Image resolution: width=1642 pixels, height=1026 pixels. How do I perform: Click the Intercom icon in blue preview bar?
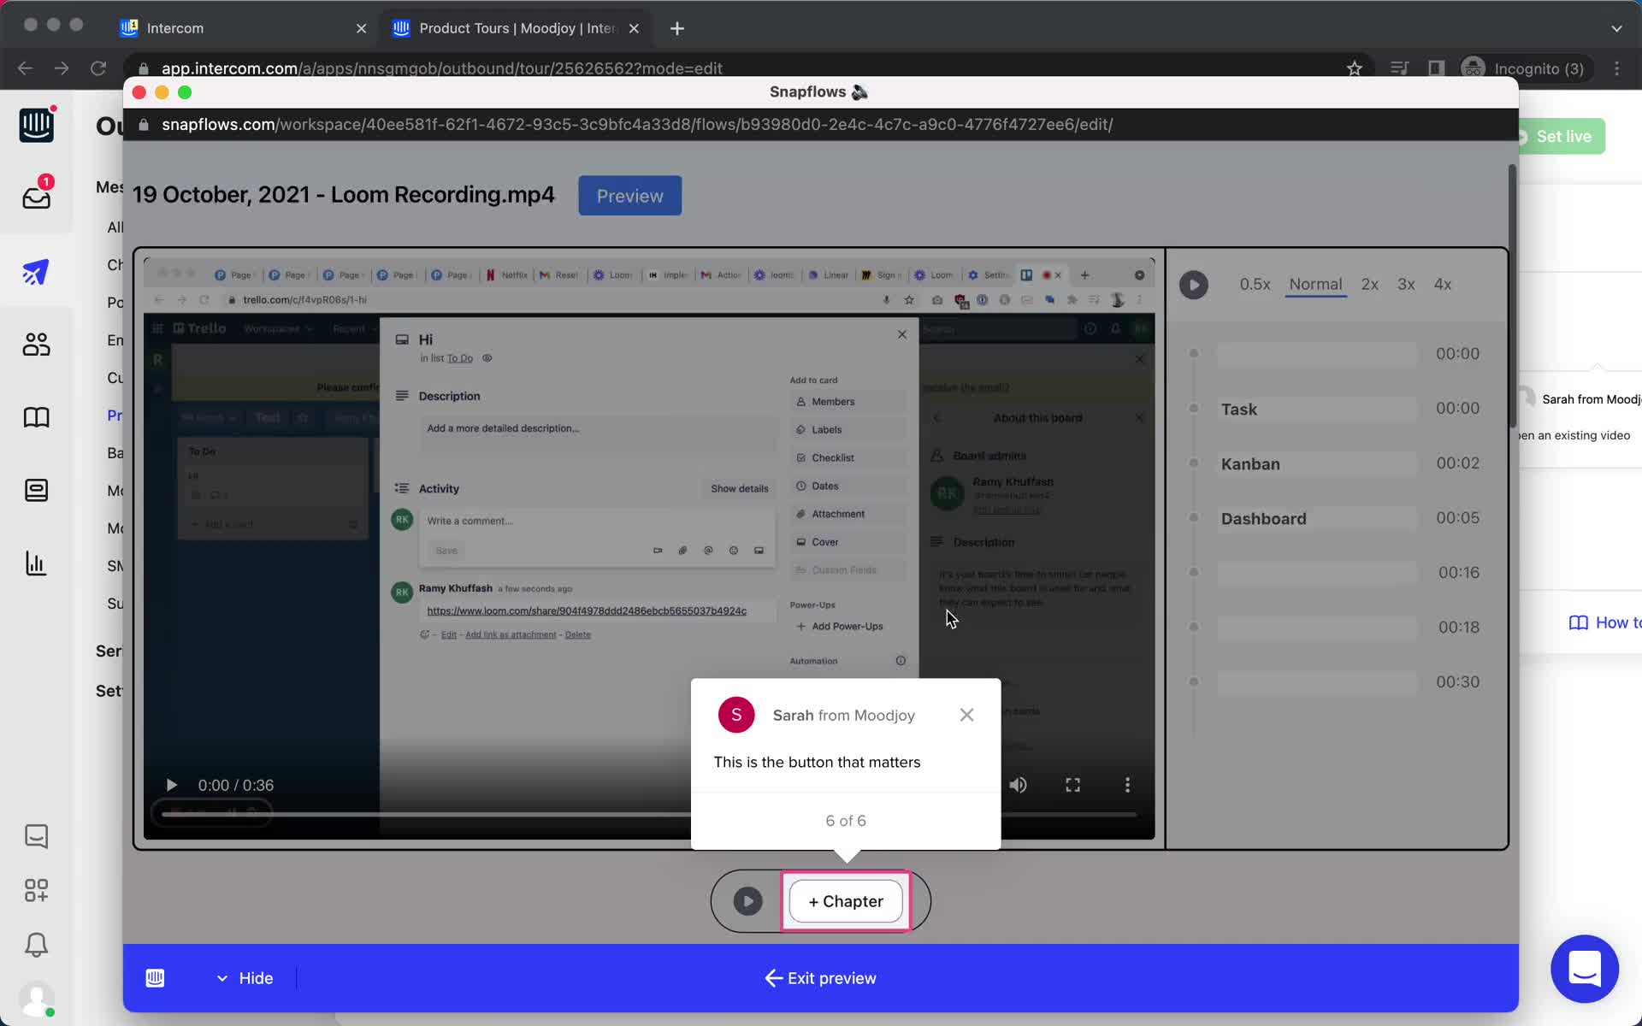point(155,978)
